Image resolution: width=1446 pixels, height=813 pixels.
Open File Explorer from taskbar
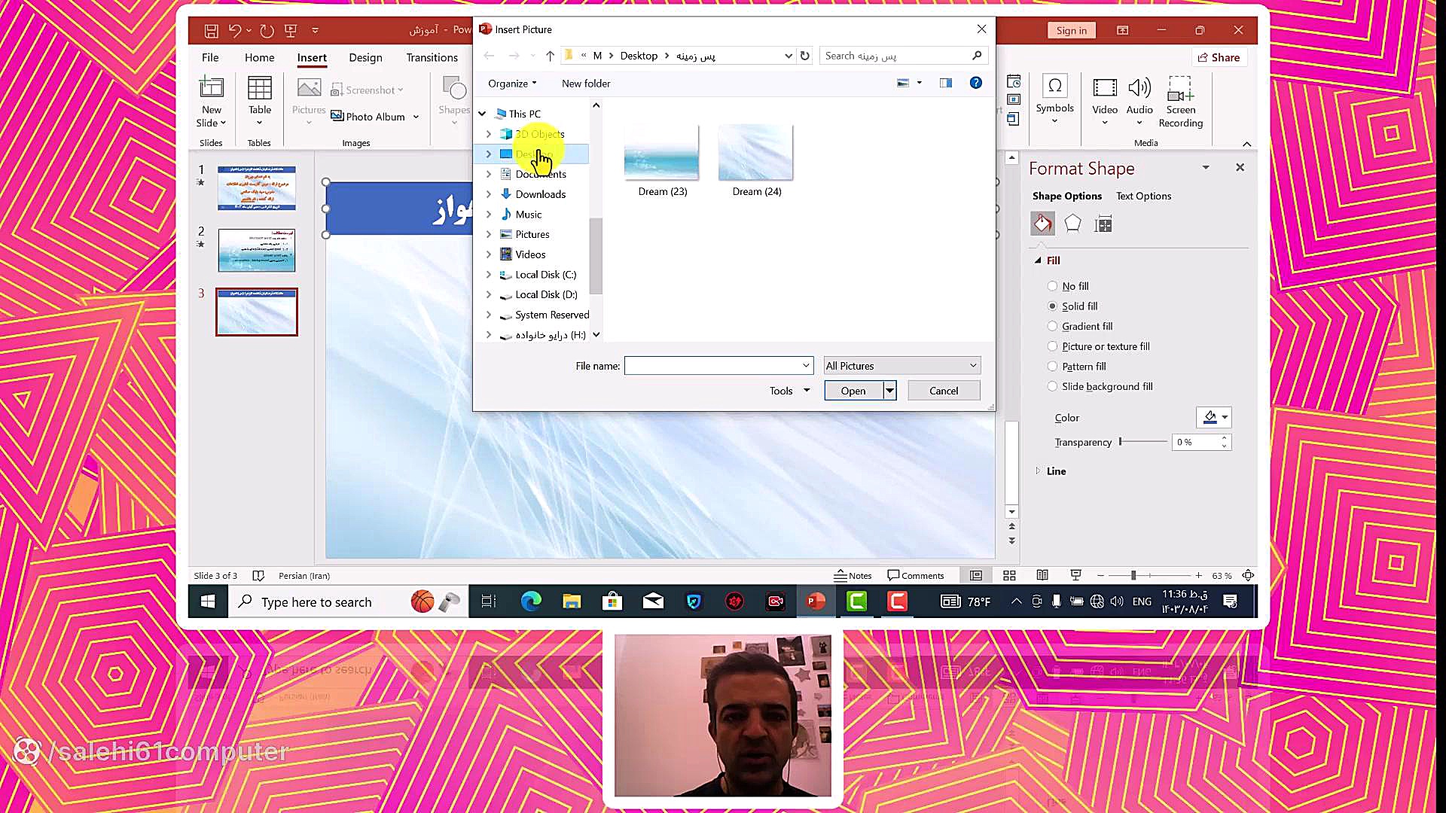(x=572, y=601)
